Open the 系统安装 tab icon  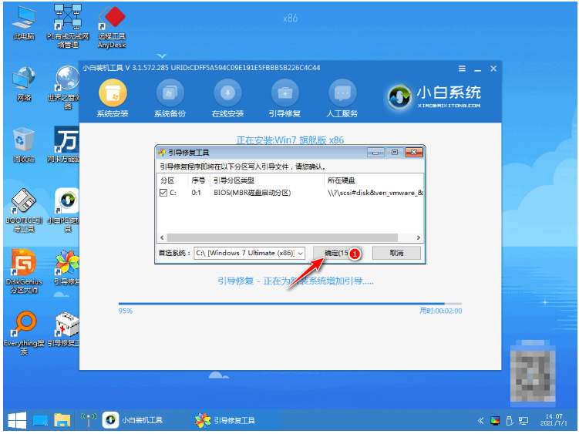(x=113, y=94)
